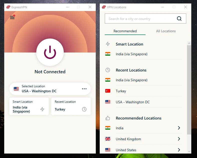Viewport: 197px width, 158px height.
Task: Minimize the ExpressVPN window
Action: [x=67, y=7]
